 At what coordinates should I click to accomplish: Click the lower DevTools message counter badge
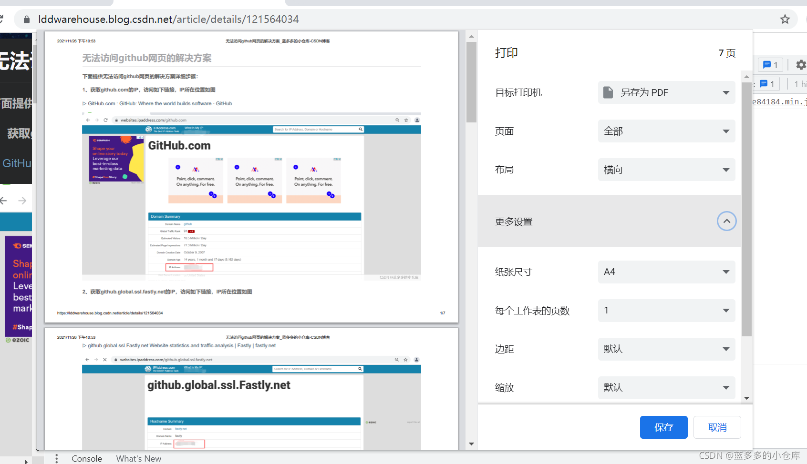pos(767,84)
